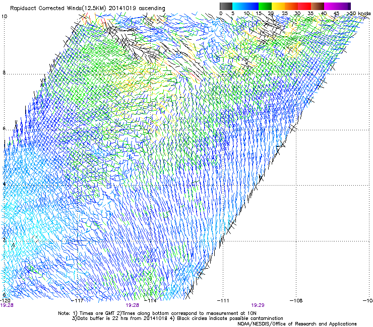Click the '10' latitude axis label

(4, 17)
